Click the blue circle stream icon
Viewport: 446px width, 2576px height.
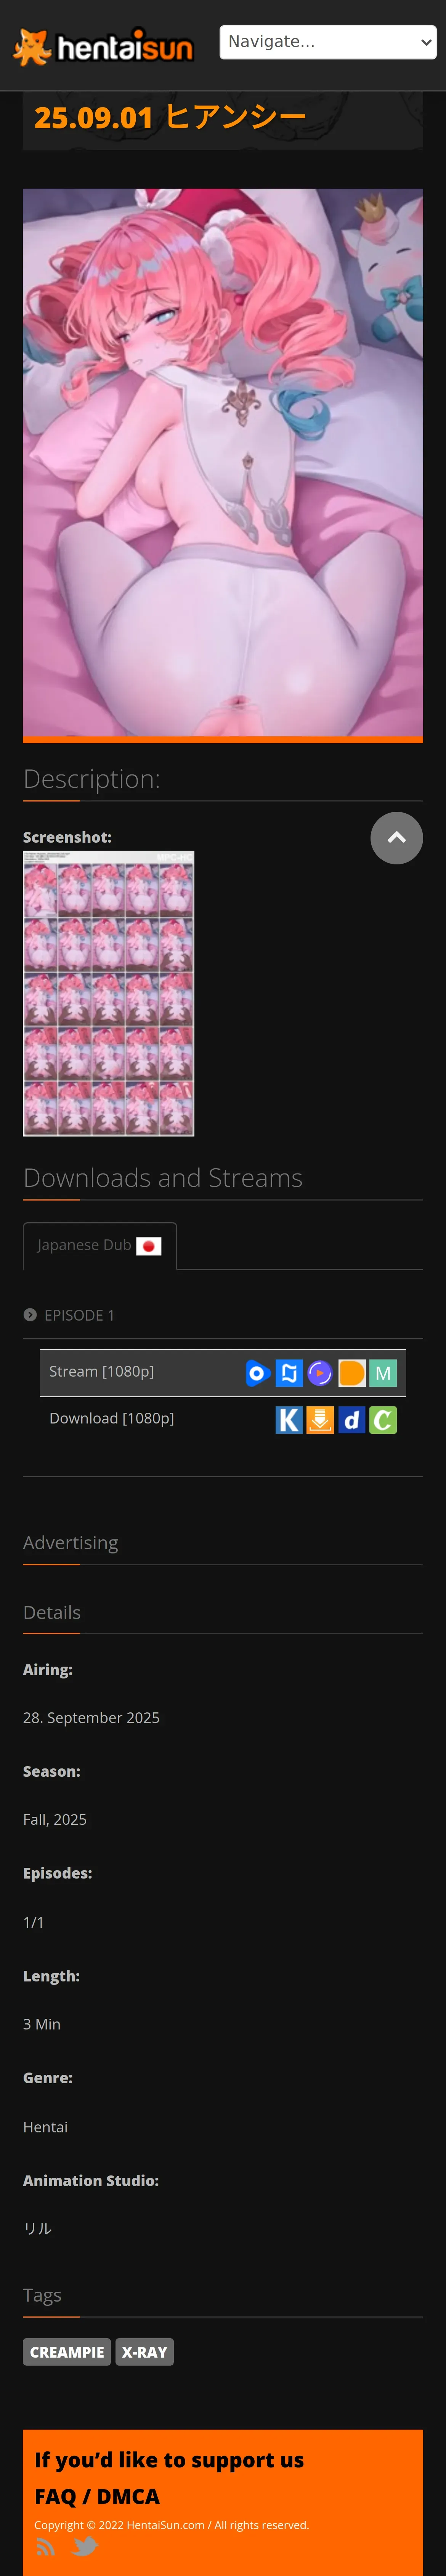(258, 1373)
